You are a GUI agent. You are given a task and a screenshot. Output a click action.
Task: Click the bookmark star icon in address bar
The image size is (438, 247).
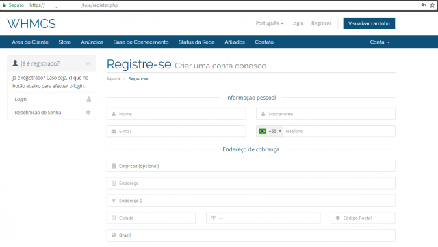tap(432, 5)
